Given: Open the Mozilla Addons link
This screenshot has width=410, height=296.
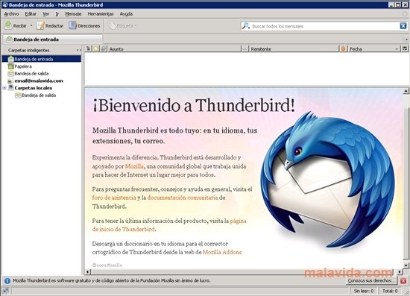Looking at the screenshot, I should tap(222, 252).
